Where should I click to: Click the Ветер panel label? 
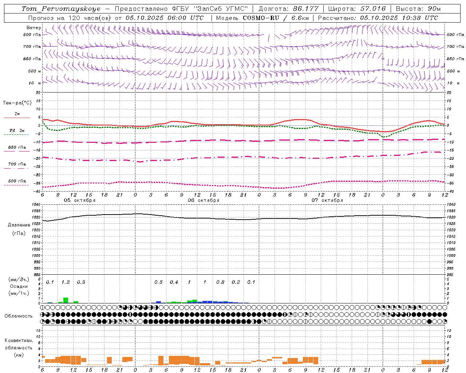(33, 28)
